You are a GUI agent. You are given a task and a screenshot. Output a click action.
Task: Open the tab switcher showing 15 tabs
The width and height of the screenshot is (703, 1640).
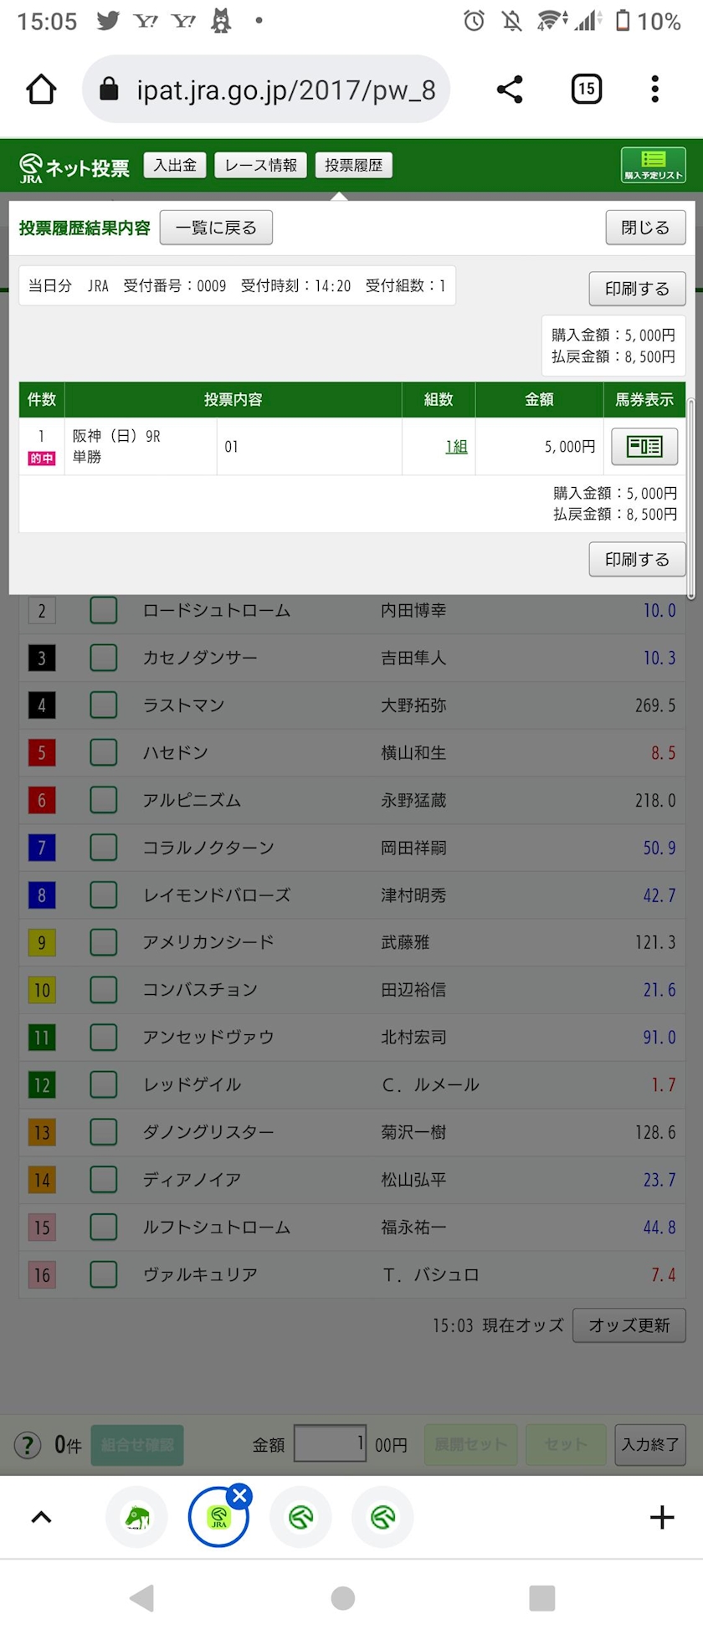pos(586,90)
